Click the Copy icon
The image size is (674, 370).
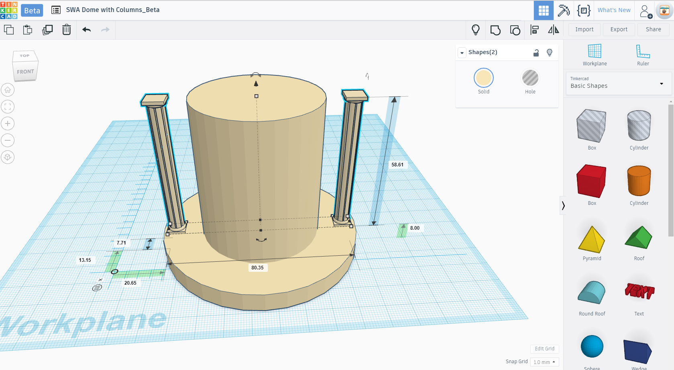point(9,30)
